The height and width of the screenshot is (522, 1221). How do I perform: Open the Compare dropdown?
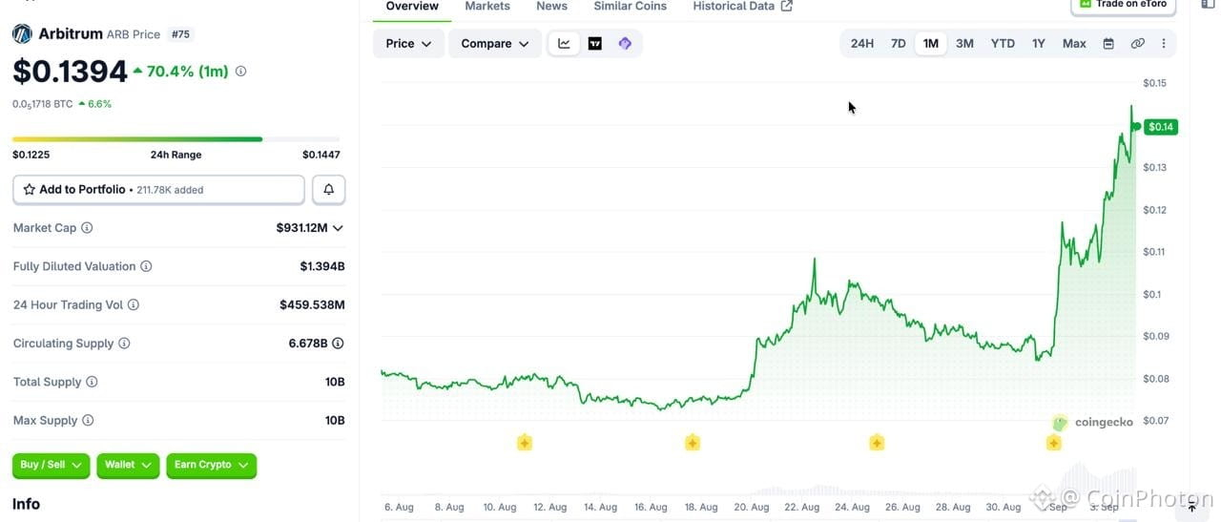494,44
